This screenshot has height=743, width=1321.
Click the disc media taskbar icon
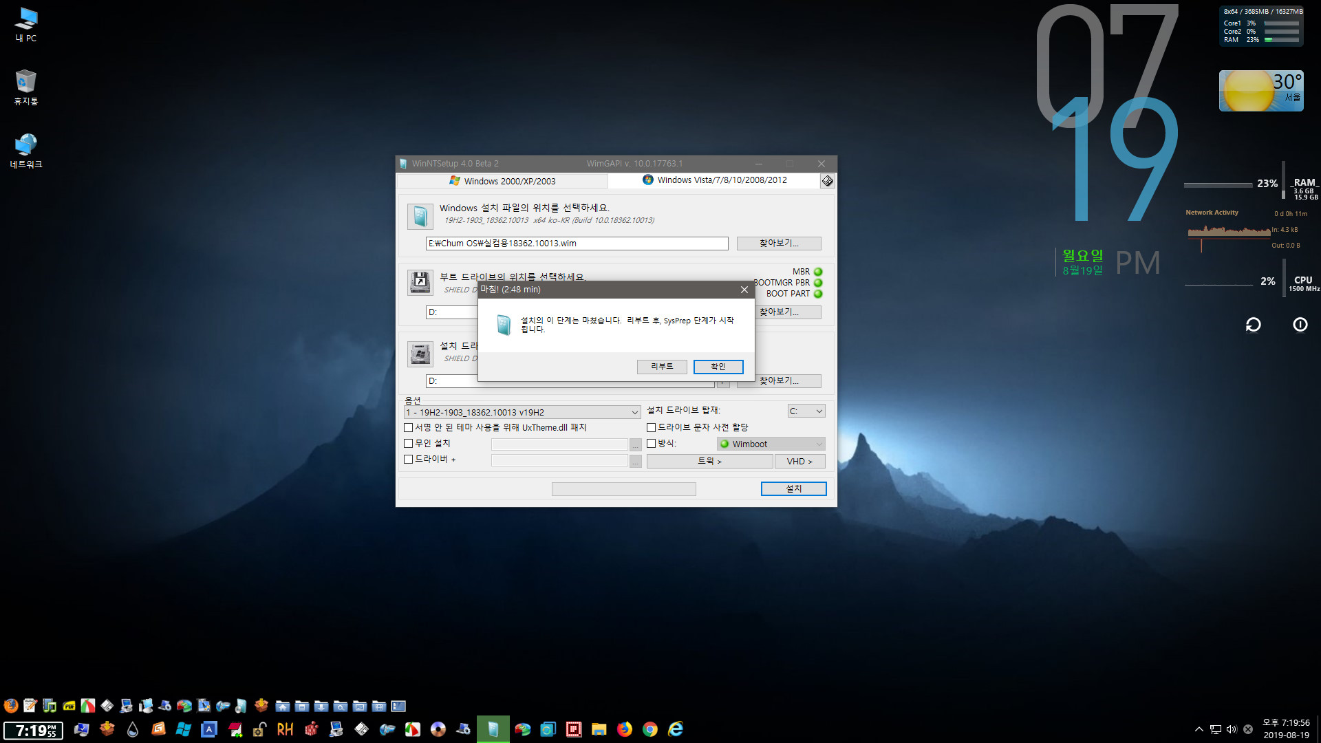(438, 729)
